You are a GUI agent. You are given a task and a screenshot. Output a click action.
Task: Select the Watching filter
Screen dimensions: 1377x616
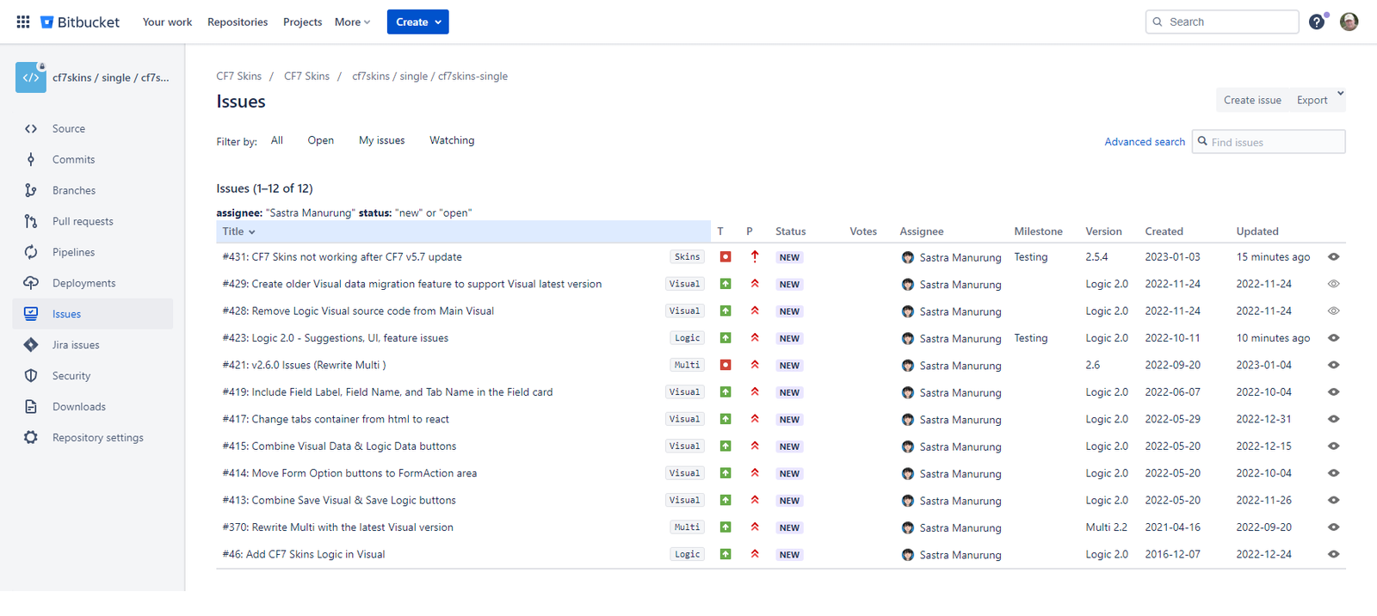(x=451, y=141)
